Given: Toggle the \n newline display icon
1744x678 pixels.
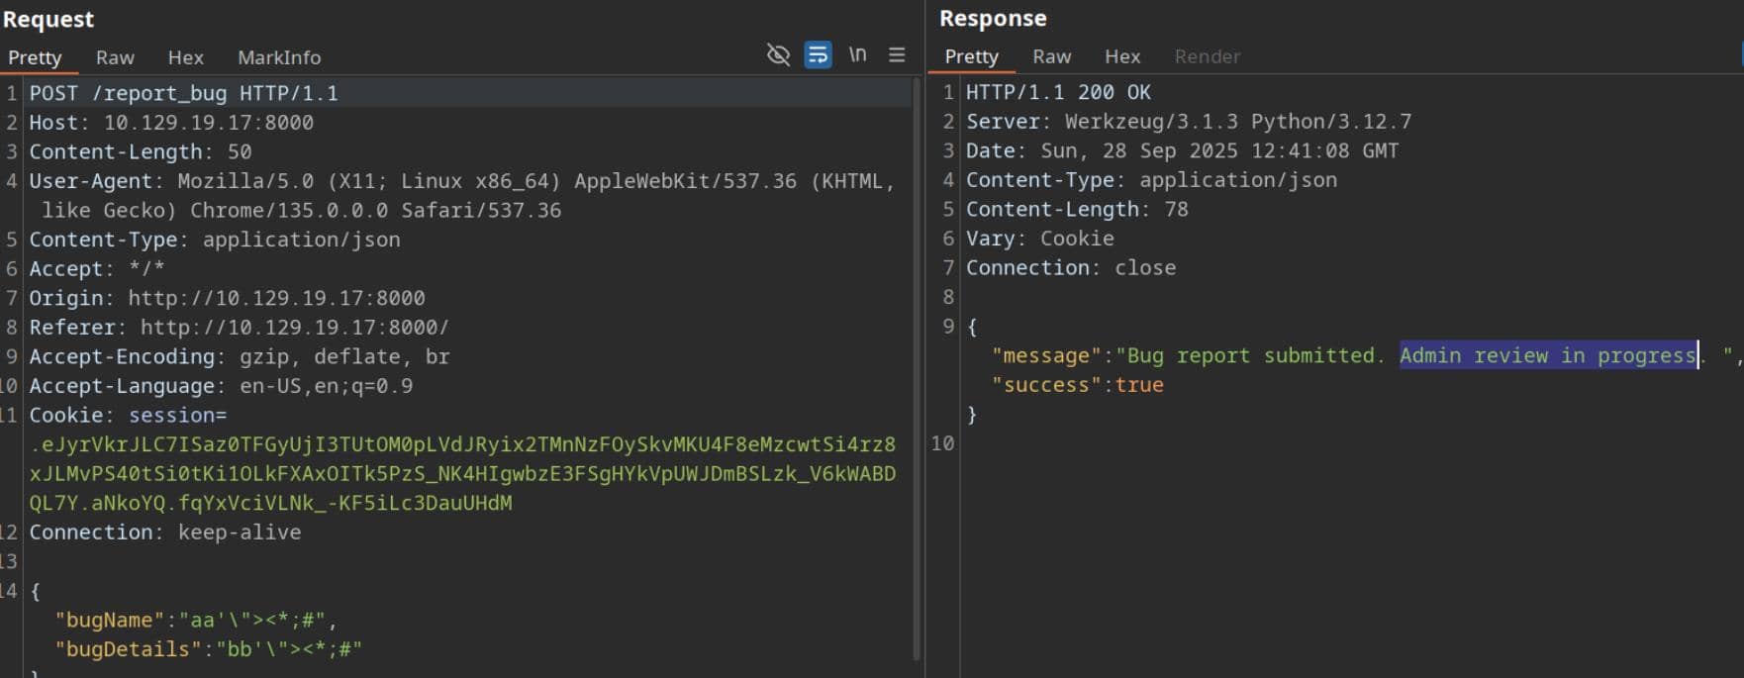Looking at the screenshot, I should click(858, 55).
